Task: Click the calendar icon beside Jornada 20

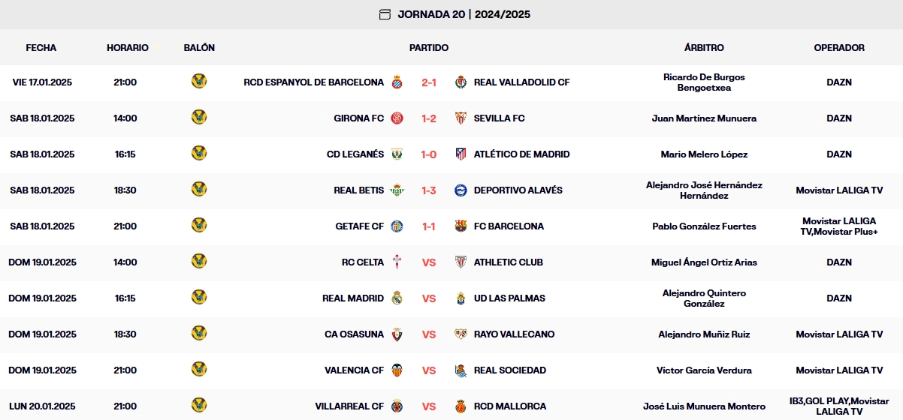Action: coord(385,14)
